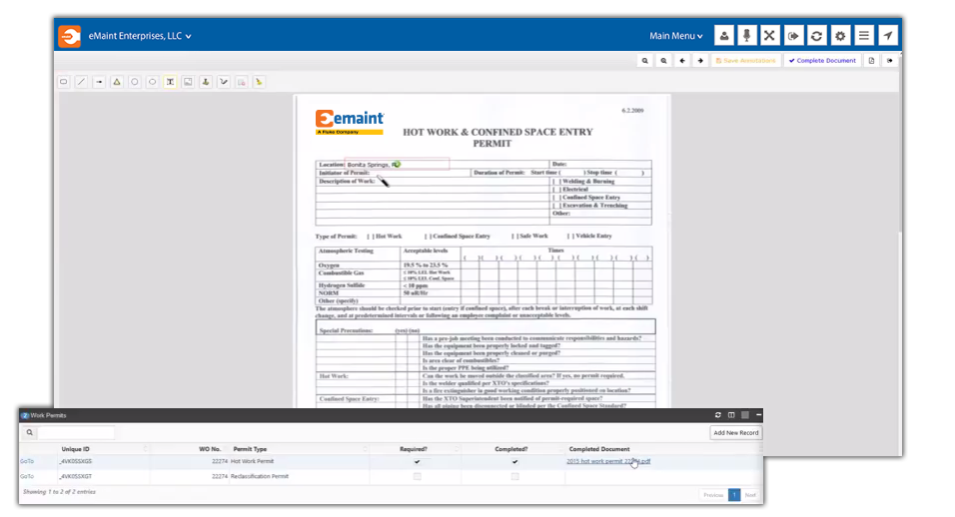
Task: Click the X tools icon in header
Action: (x=770, y=36)
